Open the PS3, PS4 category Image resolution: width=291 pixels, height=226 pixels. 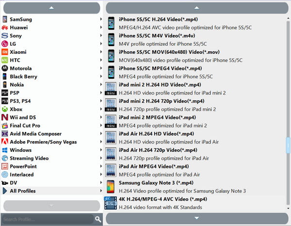(52, 101)
